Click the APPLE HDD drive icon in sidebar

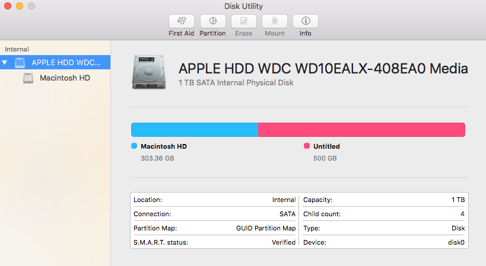click(x=20, y=62)
